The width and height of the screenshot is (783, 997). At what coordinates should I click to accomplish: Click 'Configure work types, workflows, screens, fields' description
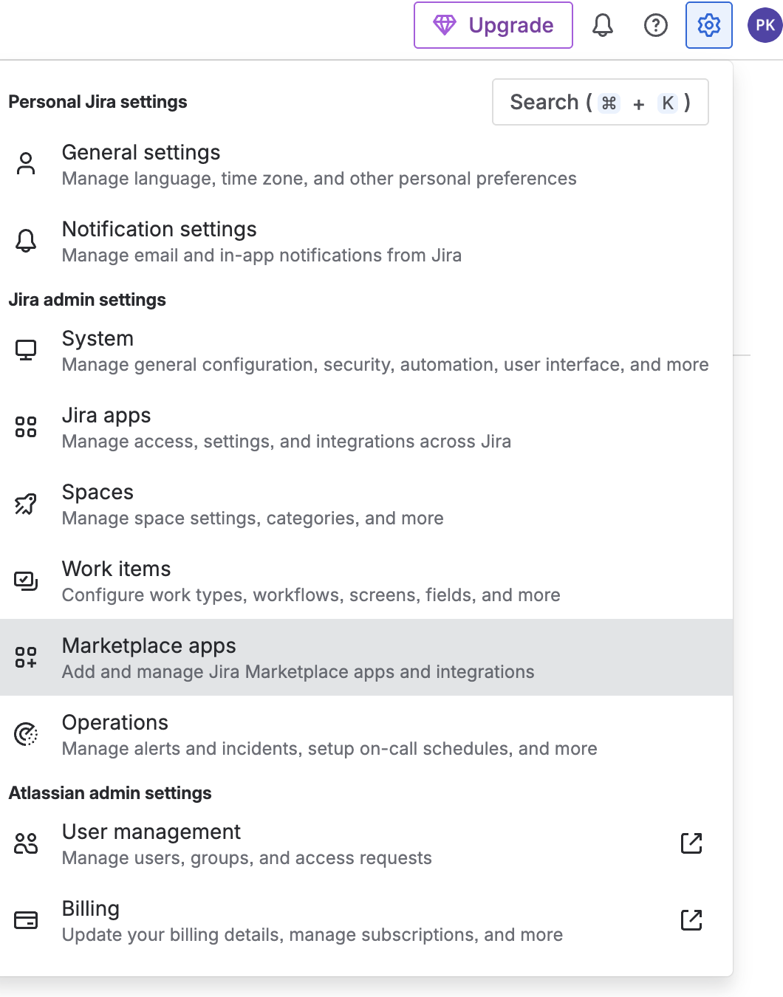pyautogui.click(x=311, y=595)
